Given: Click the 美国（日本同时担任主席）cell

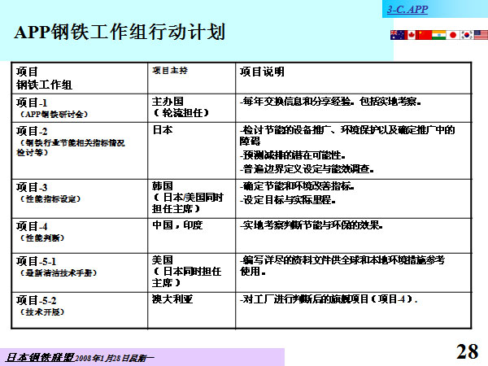Looking at the screenshot, I should [192, 272].
